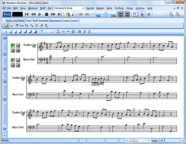This screenshot has height=144, width=186.
Task: Select the notes palette icon
Action: (7, 25)
